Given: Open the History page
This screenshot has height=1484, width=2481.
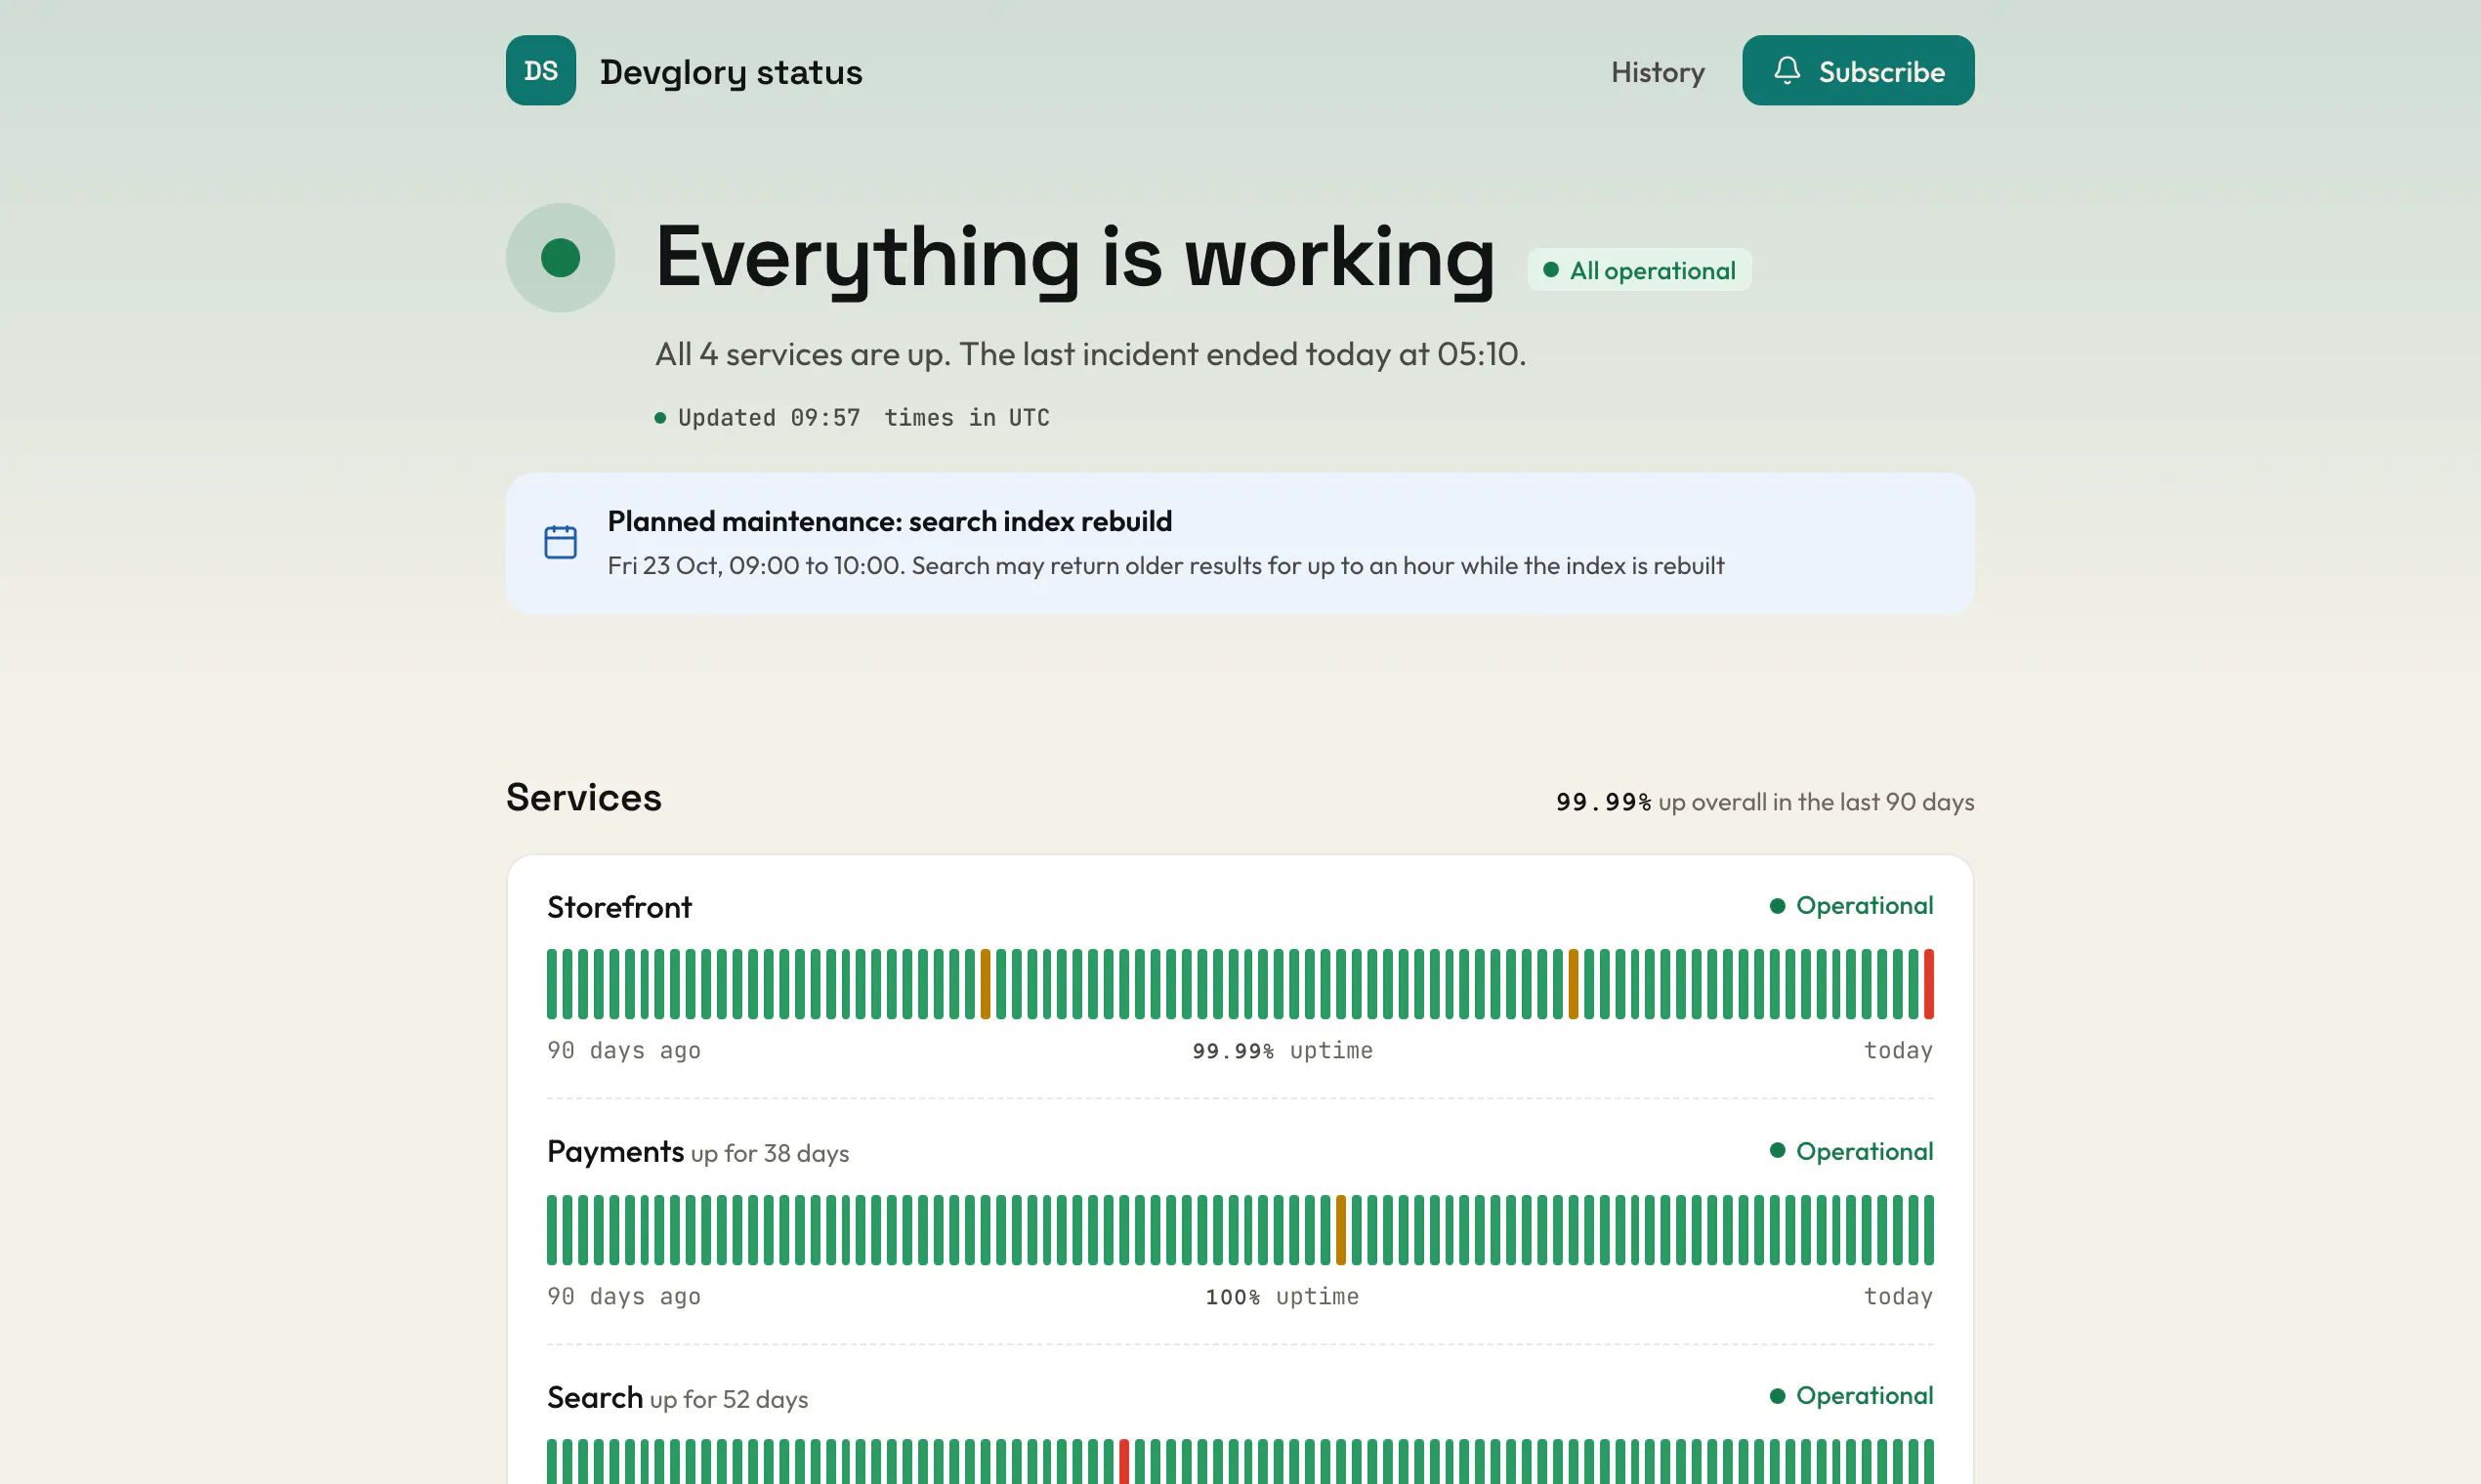Looking at the screenshot, I should [x=1658, y=72].
